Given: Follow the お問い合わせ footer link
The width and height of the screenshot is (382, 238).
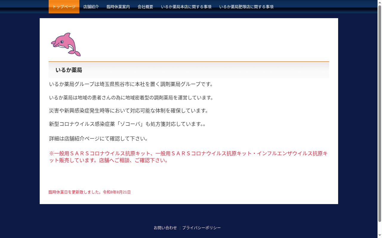Looking at the screenshot, I should (x=165, y=228).
